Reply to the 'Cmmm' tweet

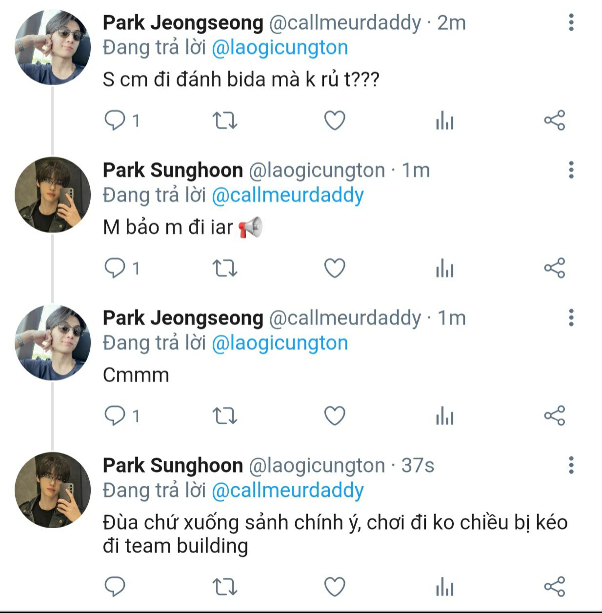[x=115, y=416]
